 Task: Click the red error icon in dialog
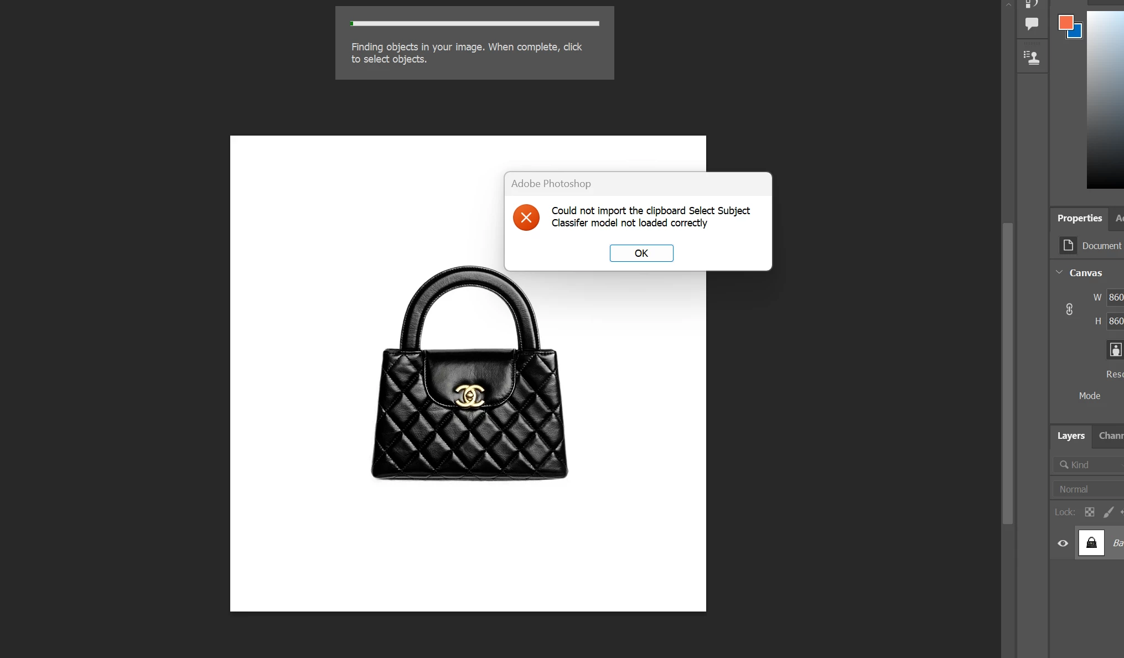526,217
